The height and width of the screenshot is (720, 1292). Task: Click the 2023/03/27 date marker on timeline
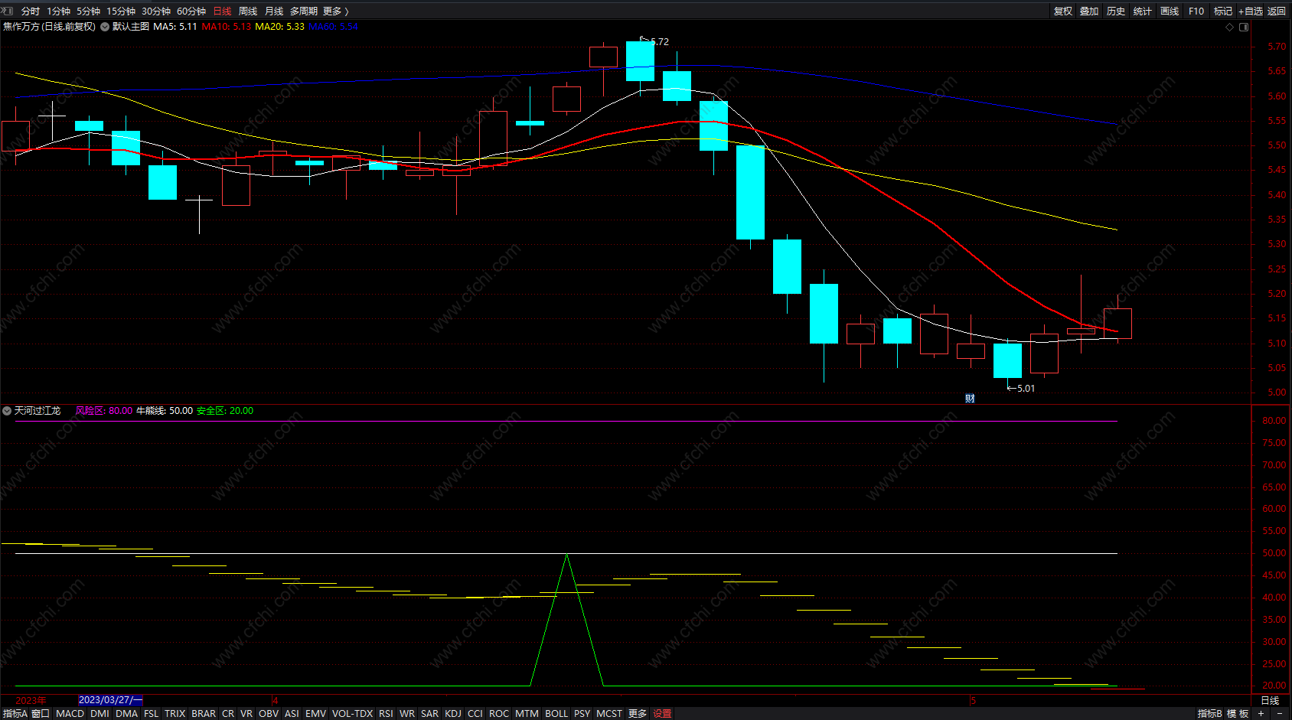(x=110, y=700)
